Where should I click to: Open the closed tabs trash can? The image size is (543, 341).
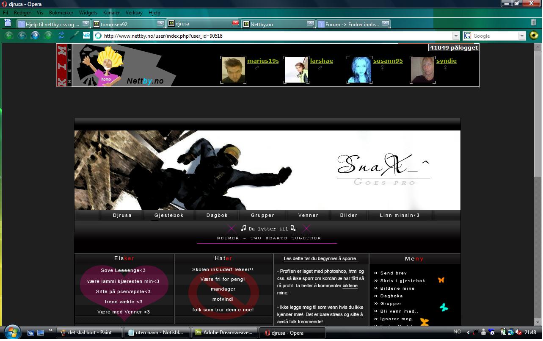pyautogui.click(x=533, y=22)
